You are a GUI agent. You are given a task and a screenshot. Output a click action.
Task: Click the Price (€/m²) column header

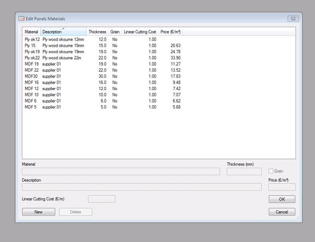[171, 31]
